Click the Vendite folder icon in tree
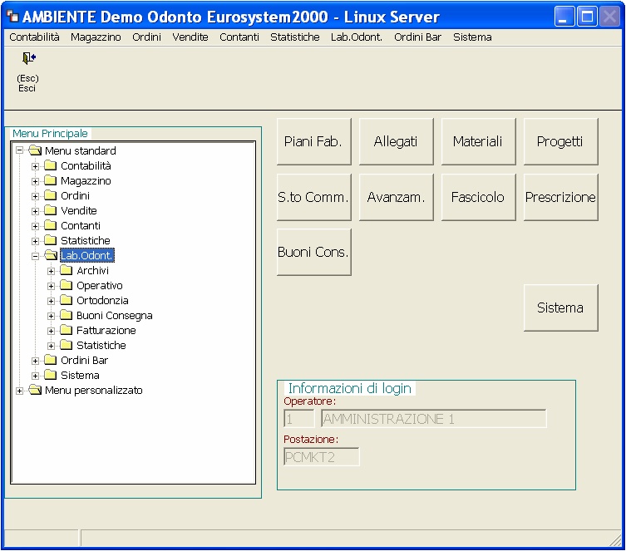The height and width of the screenshot is (551, 626). (x=51, y=210)
